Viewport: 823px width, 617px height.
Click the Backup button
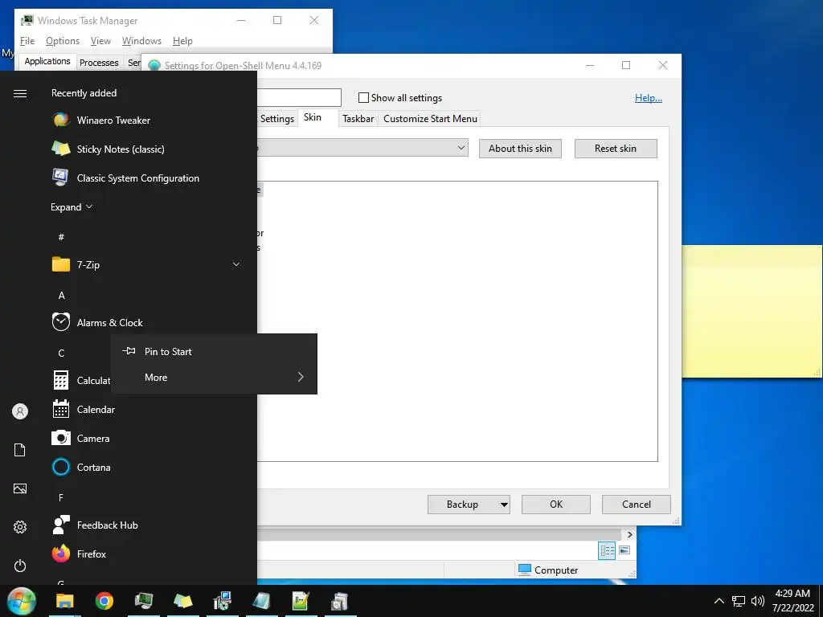point(462,505)
